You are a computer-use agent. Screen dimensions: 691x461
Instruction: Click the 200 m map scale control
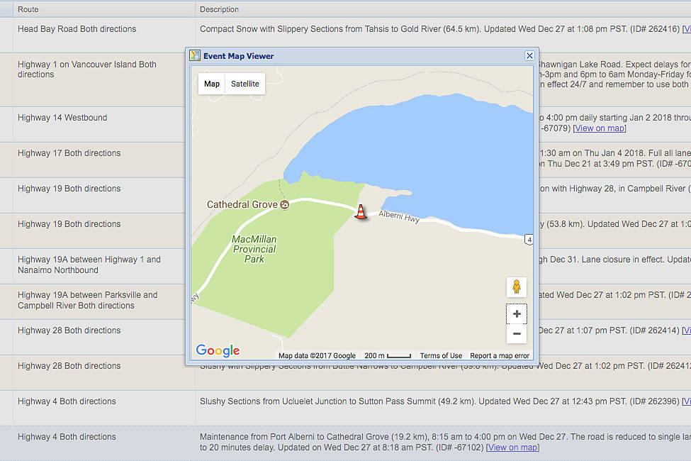tap(388, 356)
